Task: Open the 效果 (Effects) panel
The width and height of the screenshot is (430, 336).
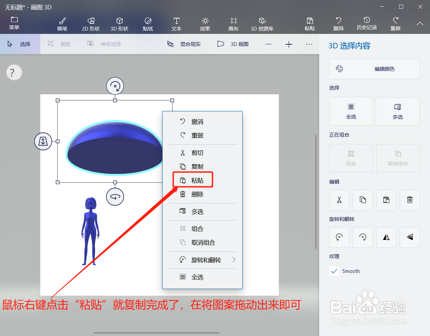Action: 205,23
